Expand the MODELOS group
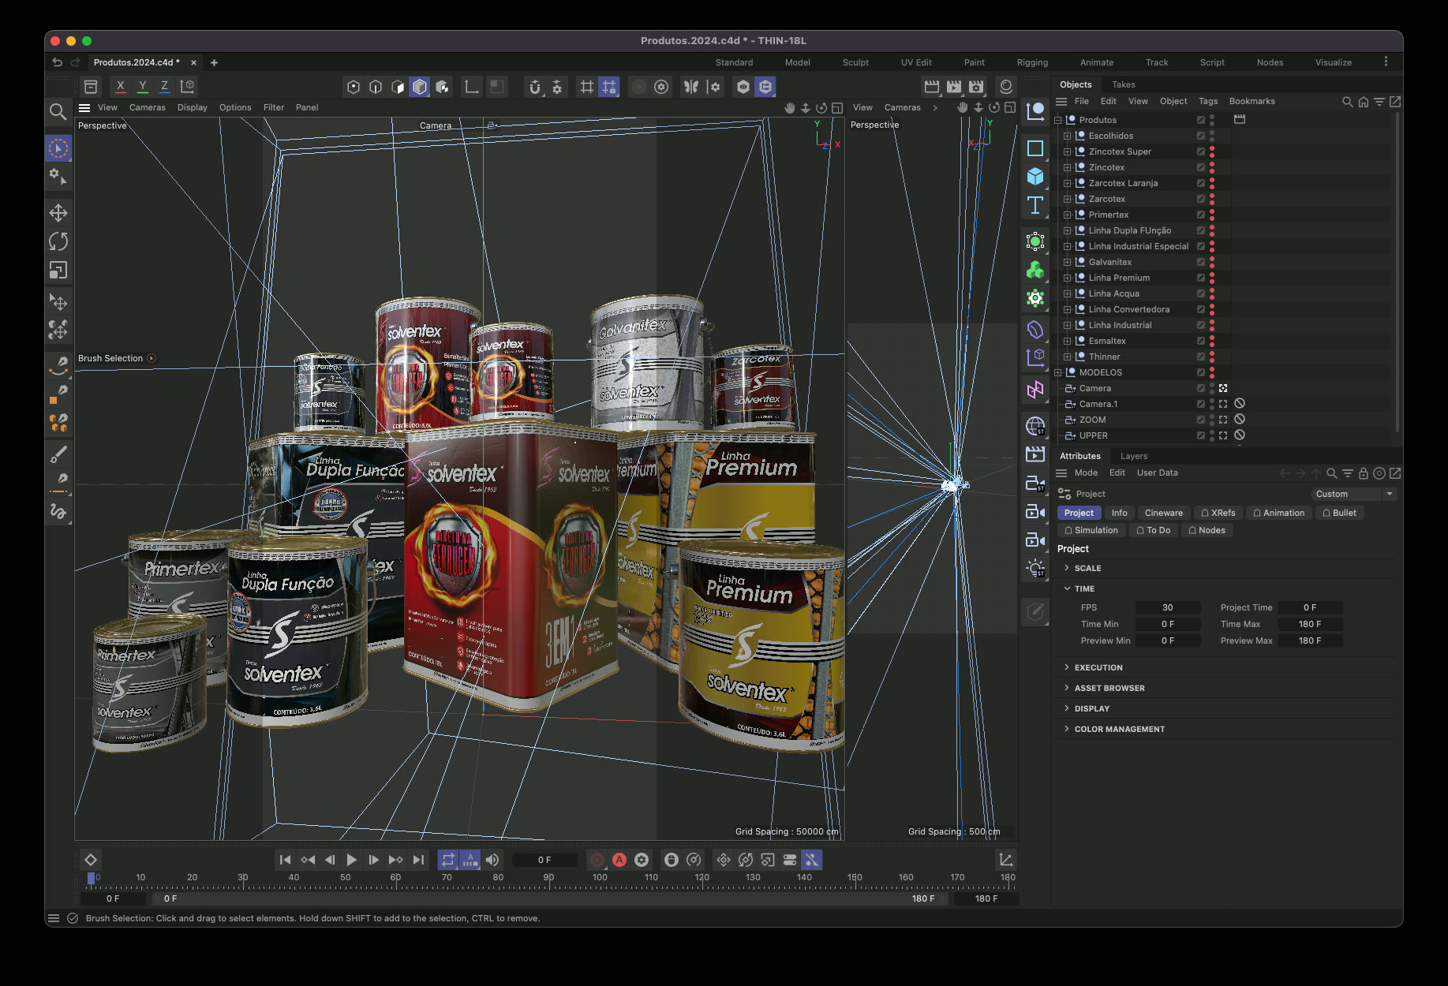This screenshot has height=986, width=1448. (x=1057, y=372)
